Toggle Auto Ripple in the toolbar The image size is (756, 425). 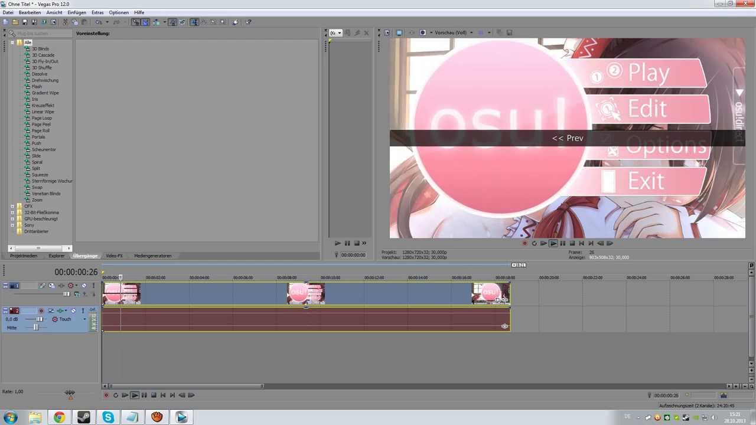[x=156, y=22]
